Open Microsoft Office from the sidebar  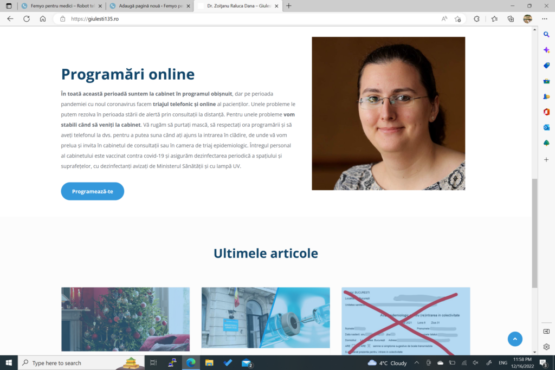[x=546, y=112]
